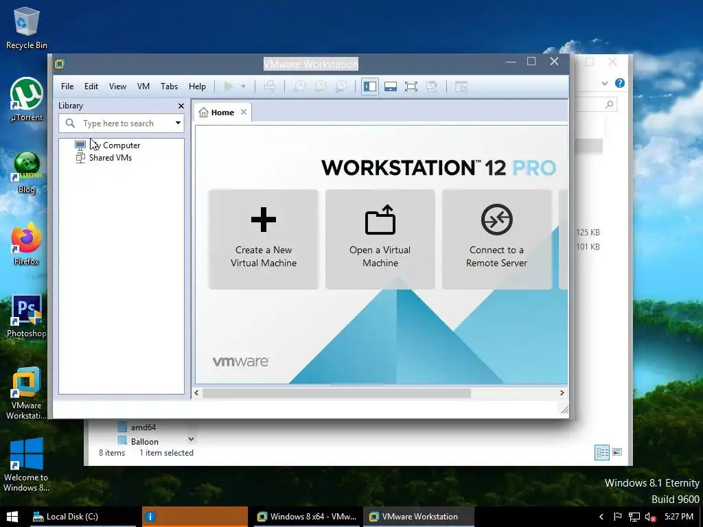This screenshot has width=703, height=527.
Task: Click the Windows Start button
Action: (12, 517)
